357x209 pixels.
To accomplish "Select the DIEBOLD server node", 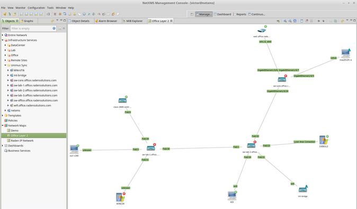I will click(x=323, y=140).
